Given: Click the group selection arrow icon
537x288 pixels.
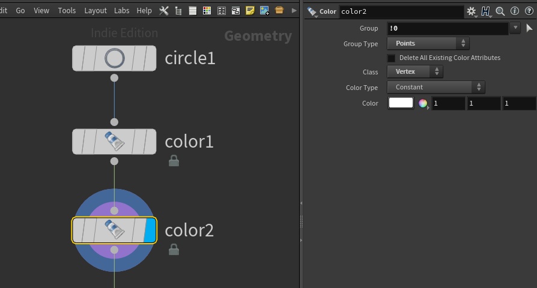Looking at the screenshot, I should (529, 28).
